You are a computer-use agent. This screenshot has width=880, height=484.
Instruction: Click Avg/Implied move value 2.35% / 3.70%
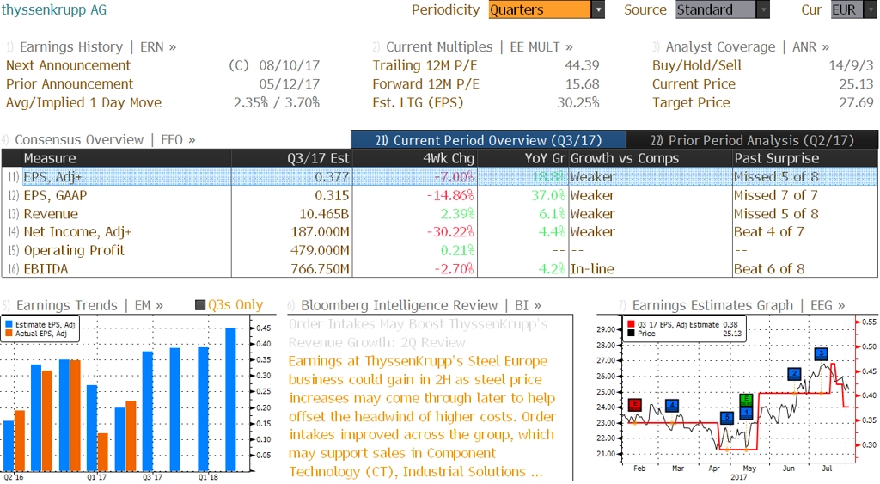coord(277,103)
